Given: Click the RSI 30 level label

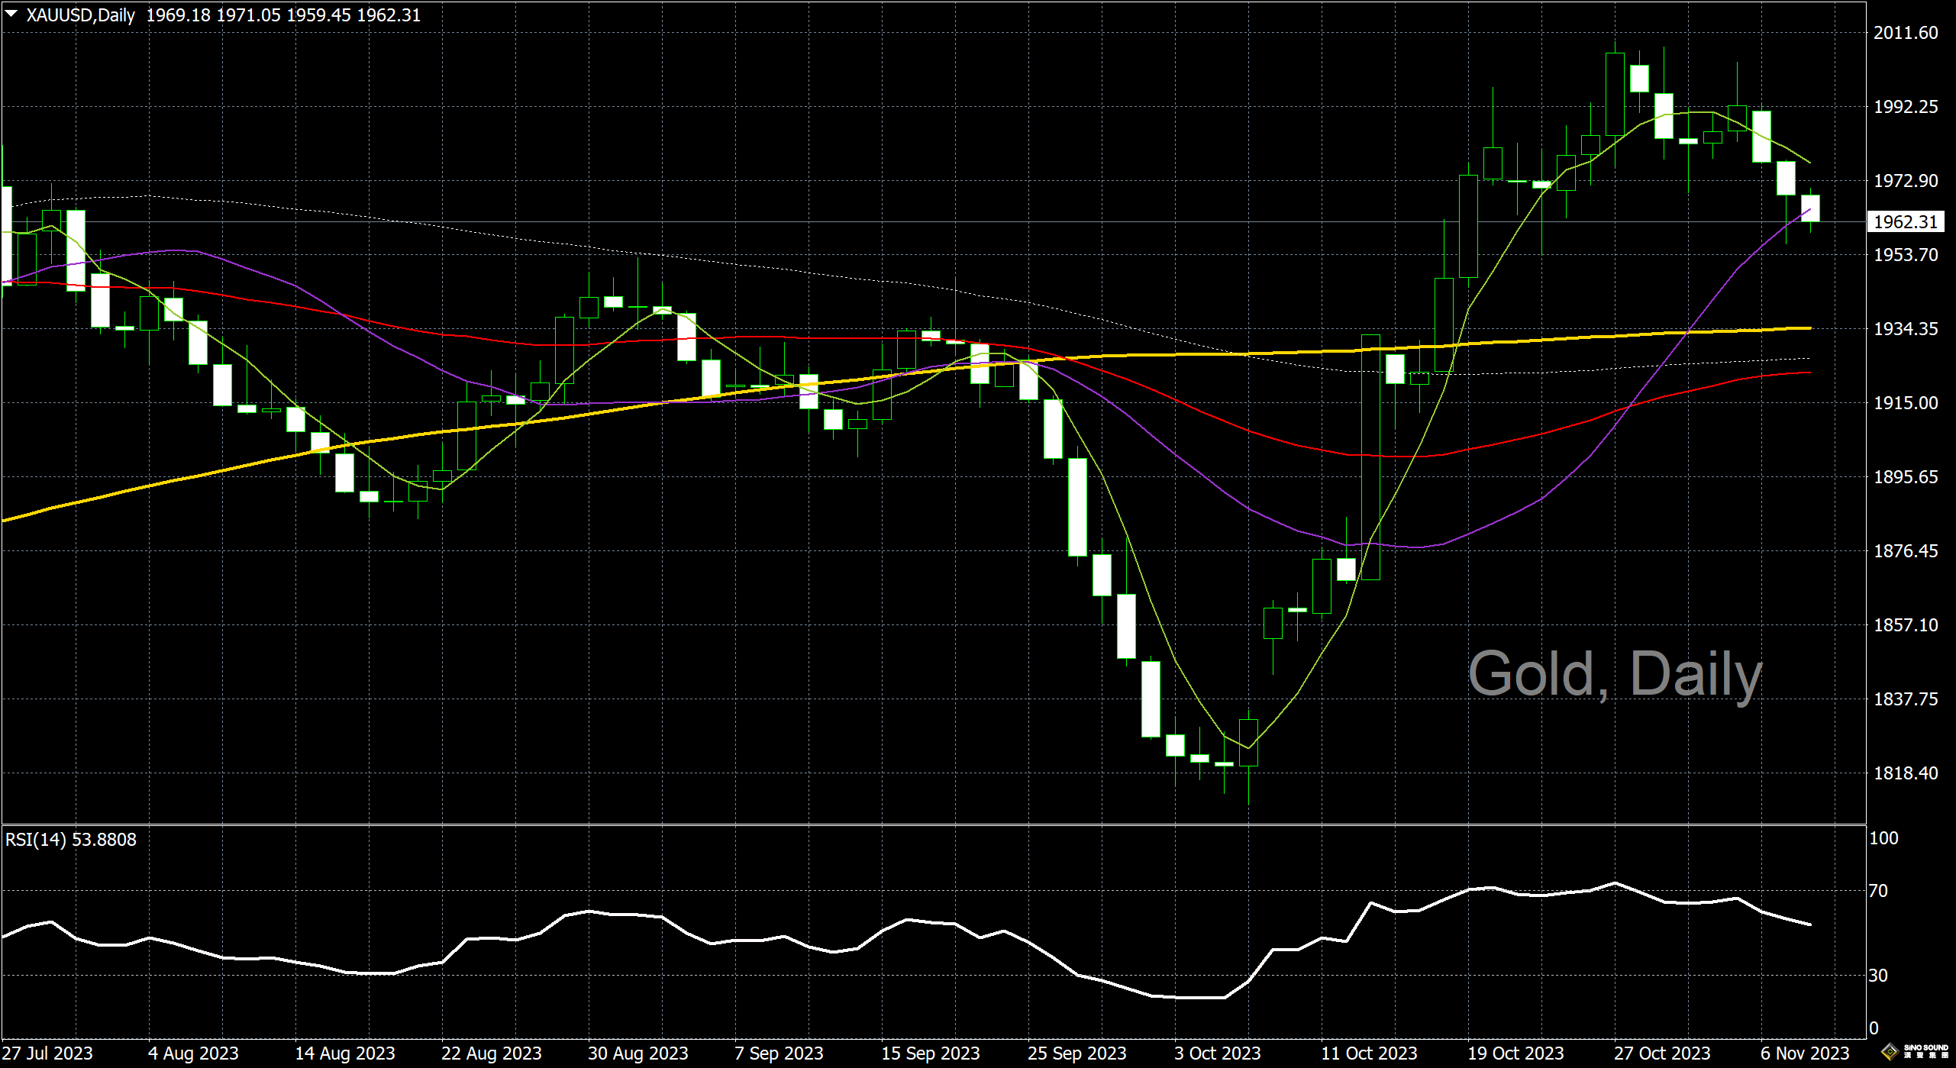Looking at the screenshot, I should (1878, 976).
